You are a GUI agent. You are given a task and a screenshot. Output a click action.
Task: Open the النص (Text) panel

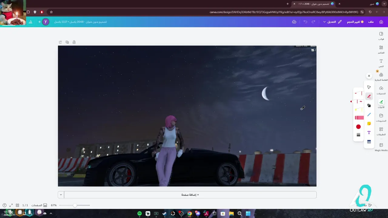click(381, 63)
